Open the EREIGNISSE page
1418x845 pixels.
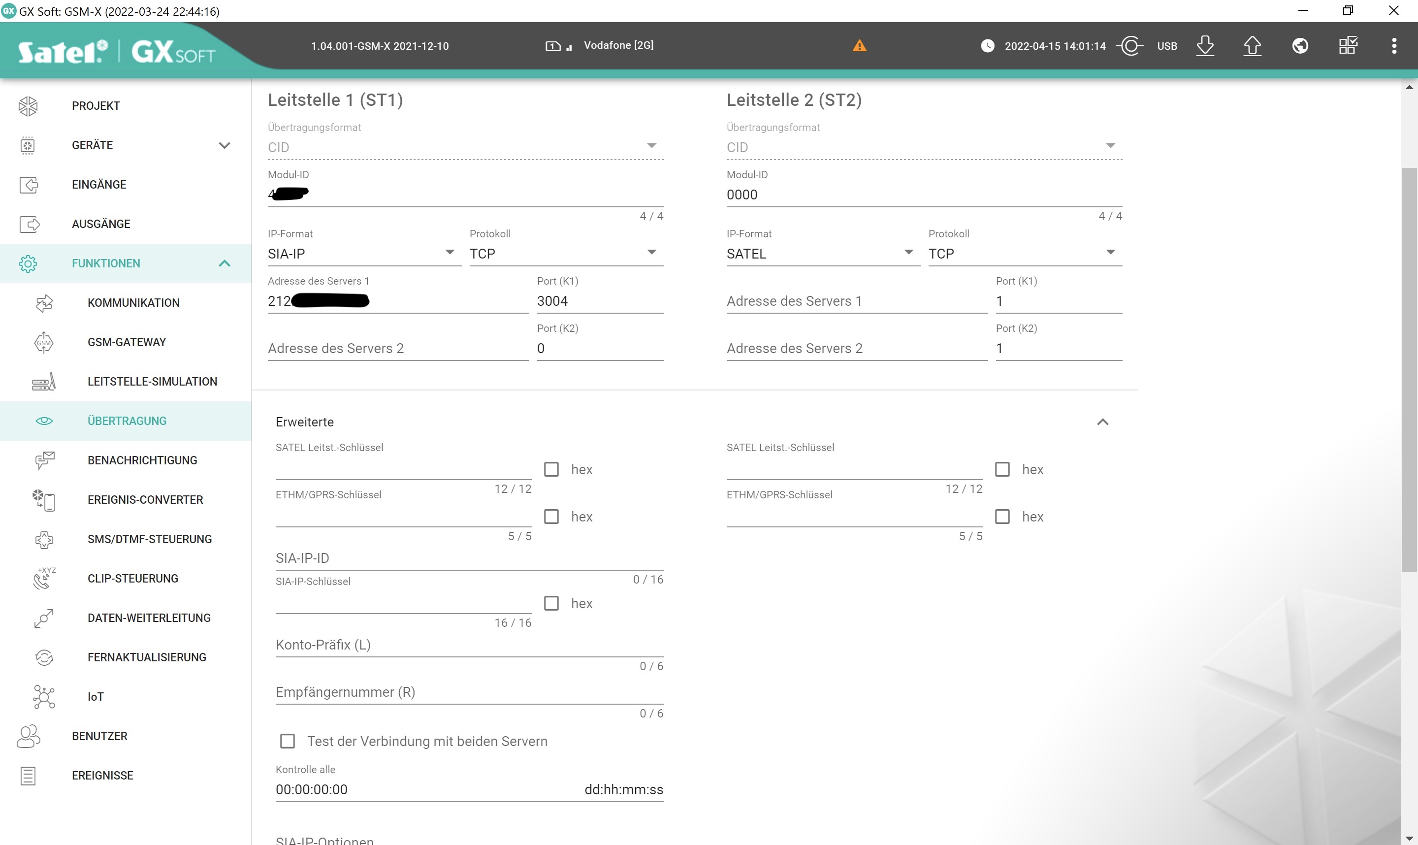[102, 775]
